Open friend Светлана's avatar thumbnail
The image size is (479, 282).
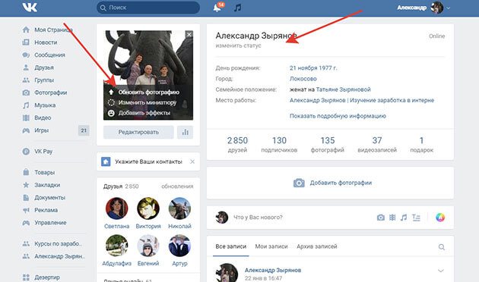point(116,208)
